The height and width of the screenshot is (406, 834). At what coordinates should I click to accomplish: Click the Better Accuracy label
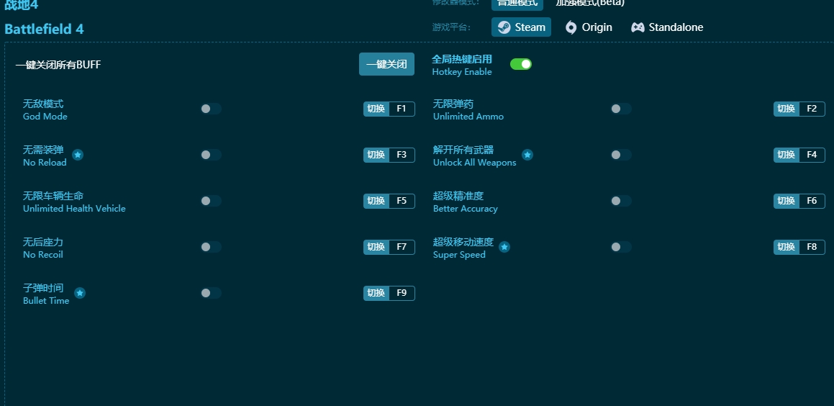tap(466, 209)
